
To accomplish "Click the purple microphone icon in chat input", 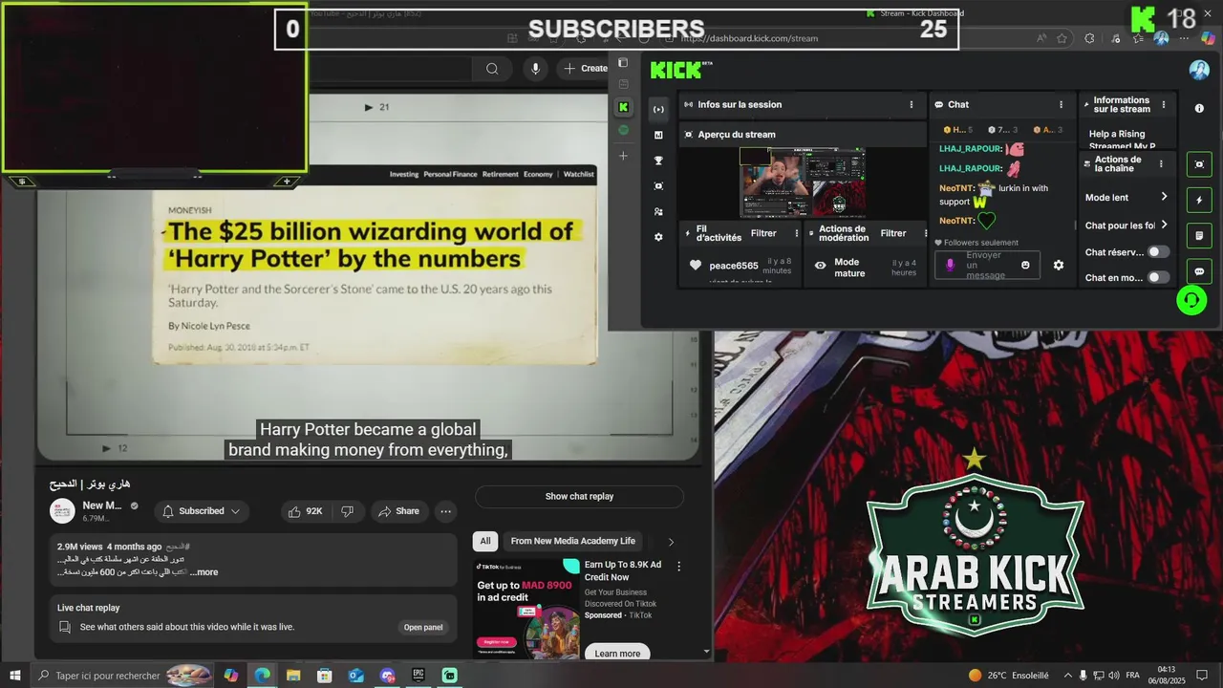I will 950,265.
